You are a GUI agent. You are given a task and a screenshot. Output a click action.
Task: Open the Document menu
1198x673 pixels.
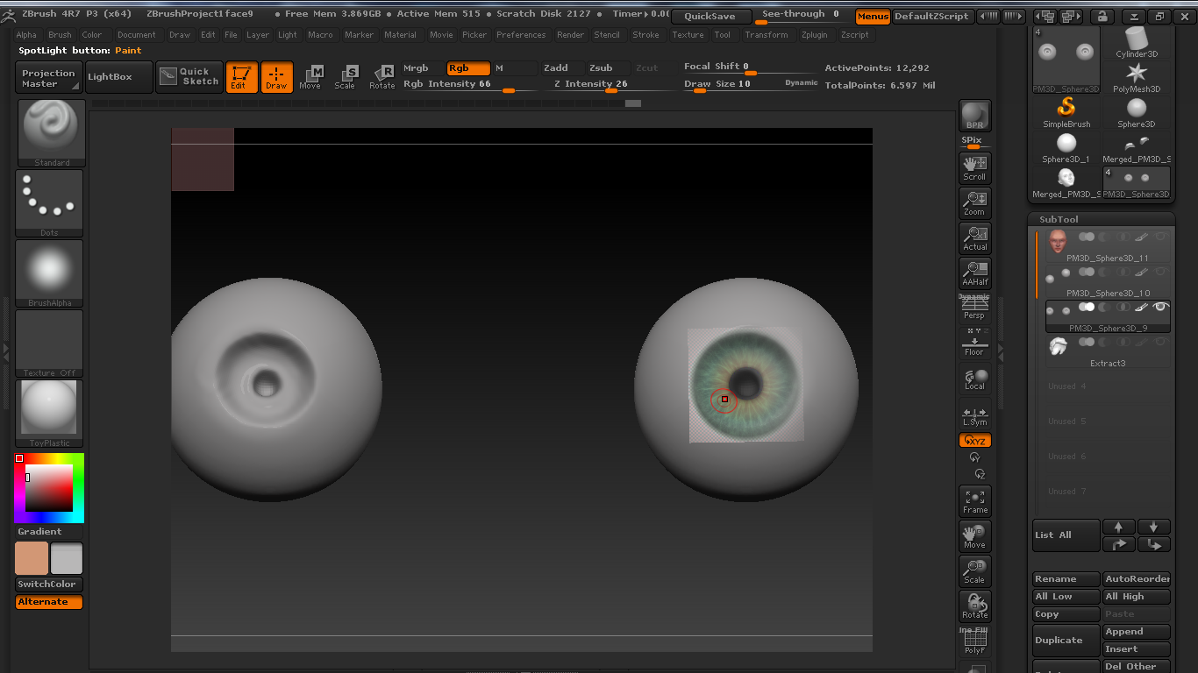click(137, 35)
